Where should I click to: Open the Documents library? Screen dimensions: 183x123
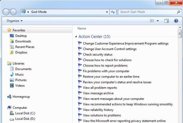[23, 69]
